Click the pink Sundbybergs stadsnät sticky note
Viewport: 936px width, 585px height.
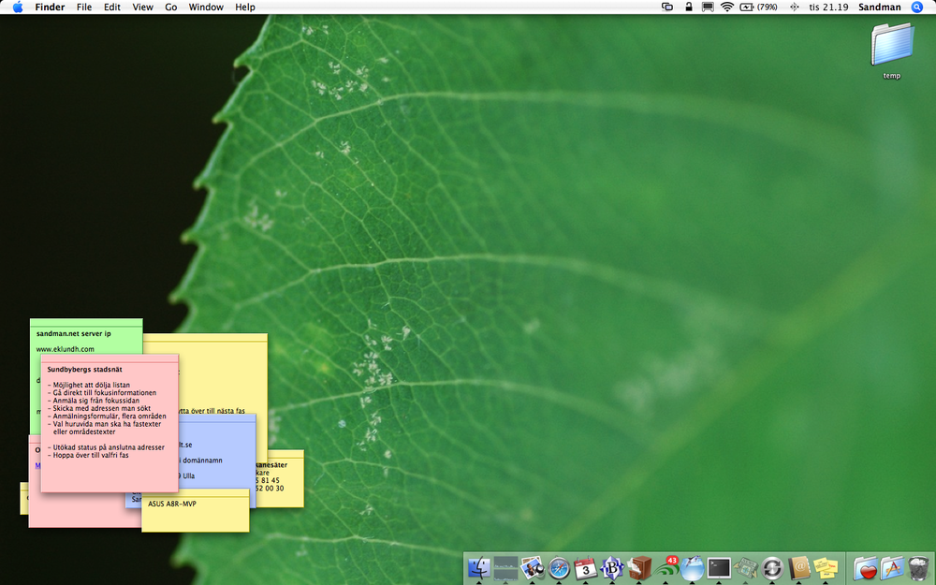pos(109,421)
